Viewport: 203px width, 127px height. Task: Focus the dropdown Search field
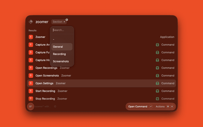(x=62, y=30)
